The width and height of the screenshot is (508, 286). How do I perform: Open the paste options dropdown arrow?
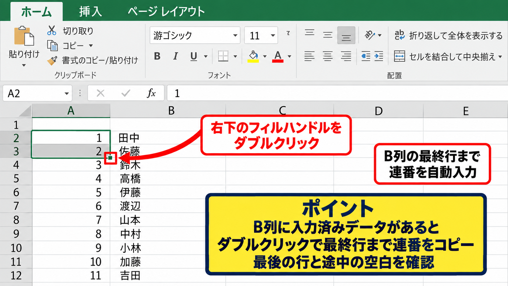tap(24, 65)
